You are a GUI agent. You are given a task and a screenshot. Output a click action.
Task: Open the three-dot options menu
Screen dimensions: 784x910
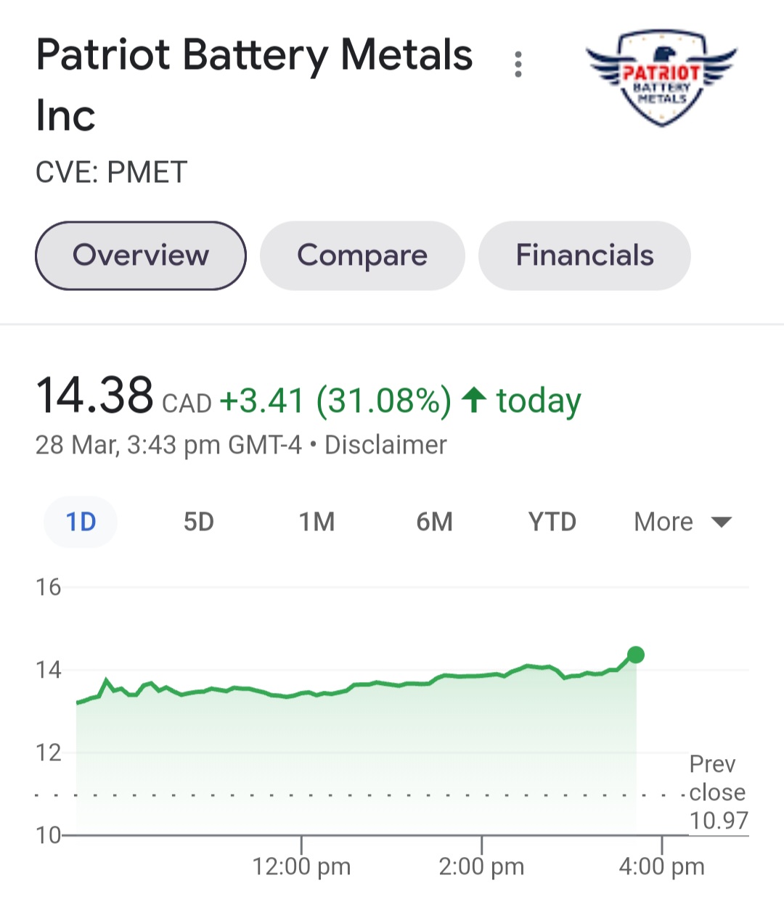click(x=518, y=65)
